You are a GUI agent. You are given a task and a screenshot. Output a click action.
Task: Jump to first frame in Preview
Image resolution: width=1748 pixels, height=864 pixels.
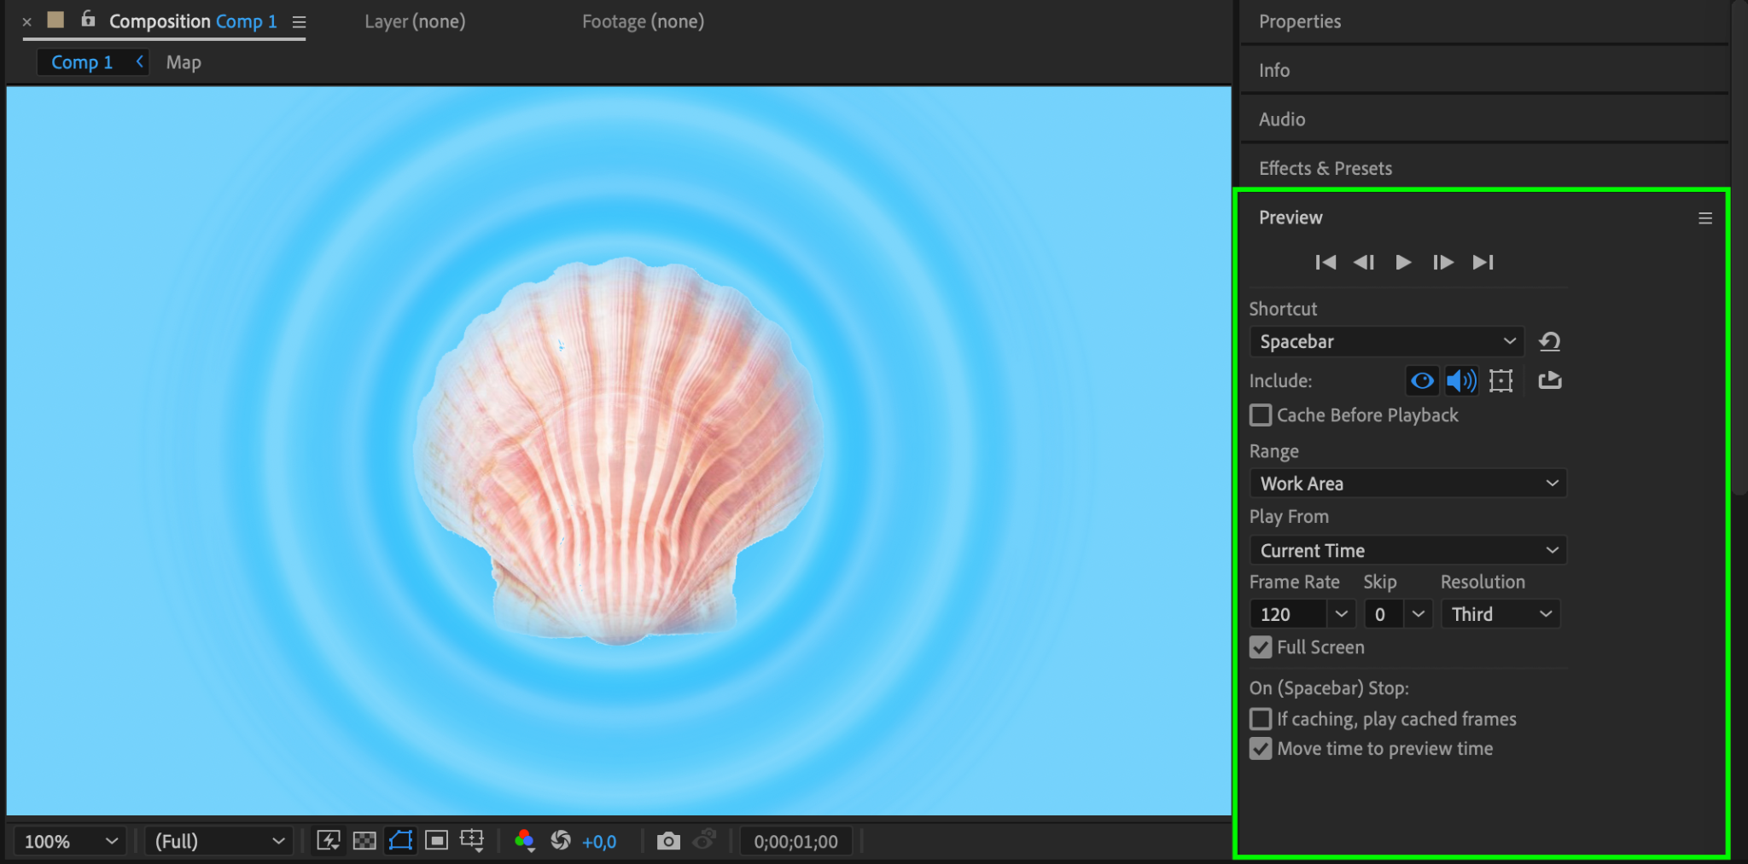pyautogui.click(x=1326, y=262)
